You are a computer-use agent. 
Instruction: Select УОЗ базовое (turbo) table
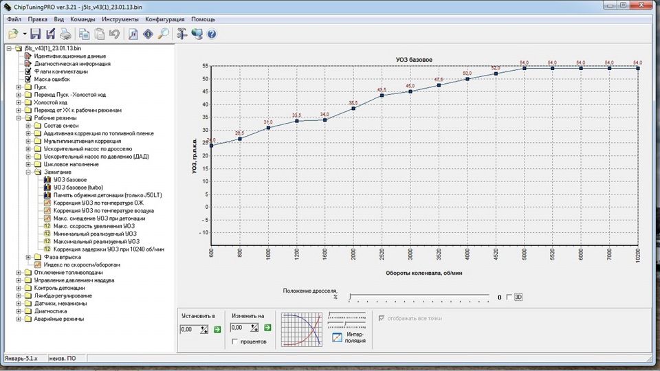point(78,188)
